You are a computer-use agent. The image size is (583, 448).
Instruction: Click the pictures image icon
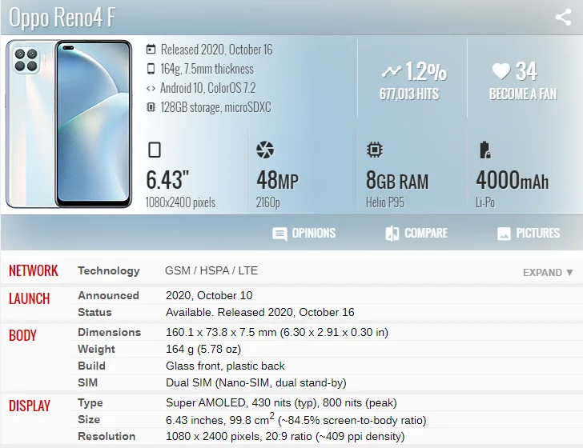point(504,234)
